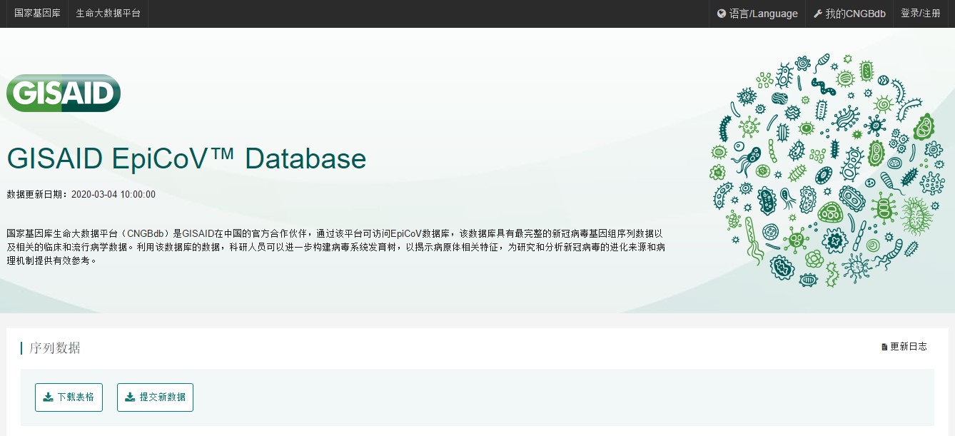Switch to 生命大数据平台 in the navigation bar
The image size is (955, 436).
(108, 13)
